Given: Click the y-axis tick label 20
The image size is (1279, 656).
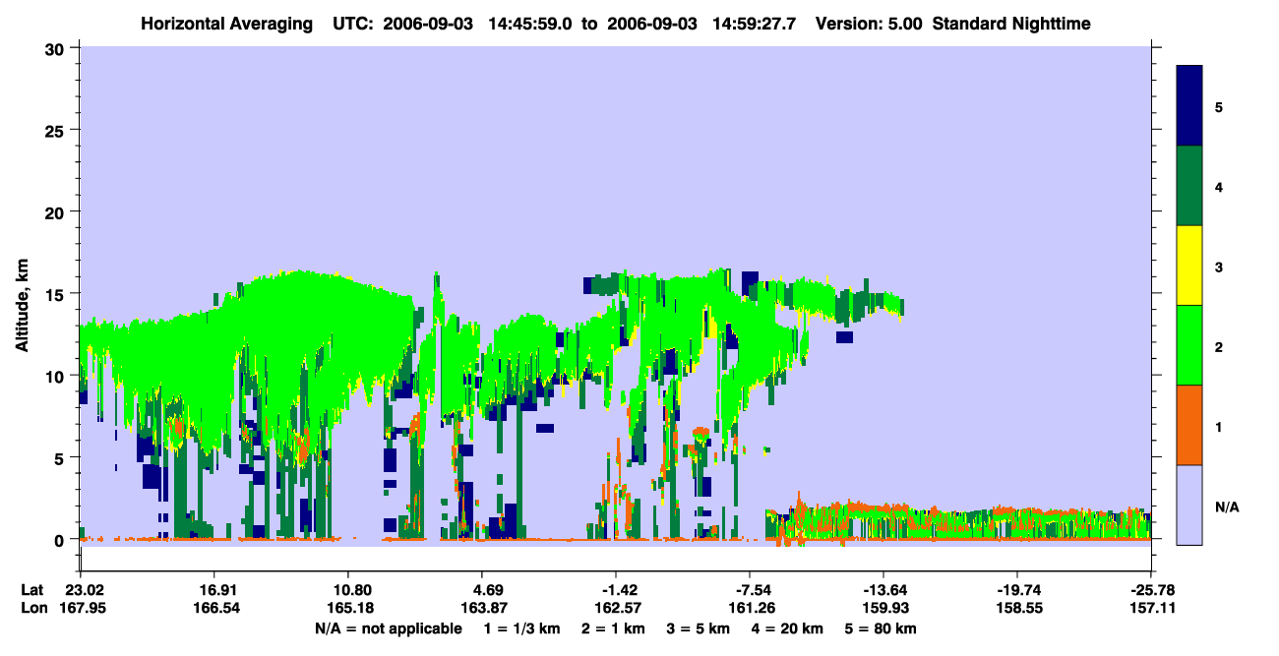Looking at the screenshot, I should pos(57,211).
